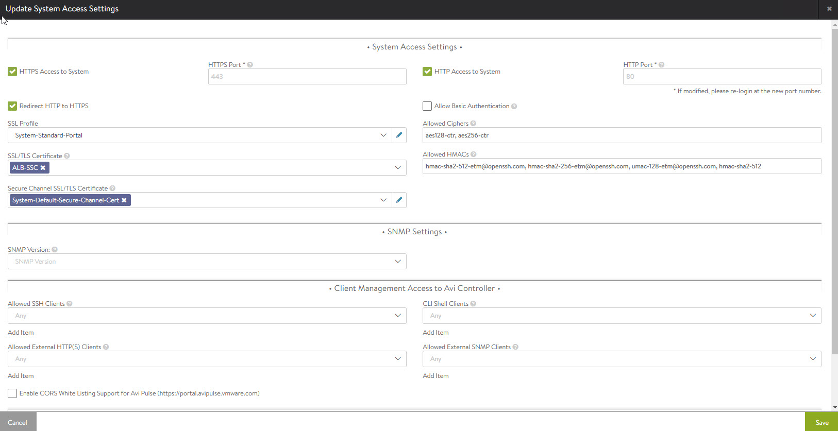Click help icon for Allow Basic Authentication
The width and height of the screenshot is (838, 431).
pos(514,106)
